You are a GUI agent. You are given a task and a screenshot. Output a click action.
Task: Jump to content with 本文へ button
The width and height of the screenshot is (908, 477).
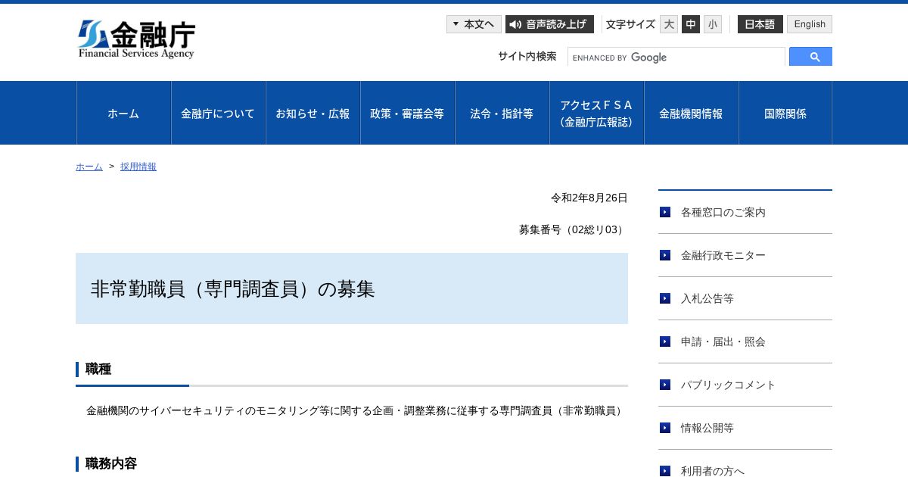[x=474, y=24]
